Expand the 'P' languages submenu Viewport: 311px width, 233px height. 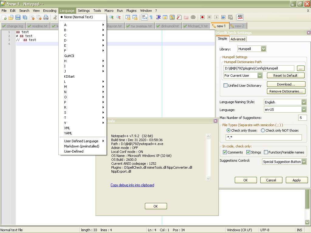click(83, 102)
